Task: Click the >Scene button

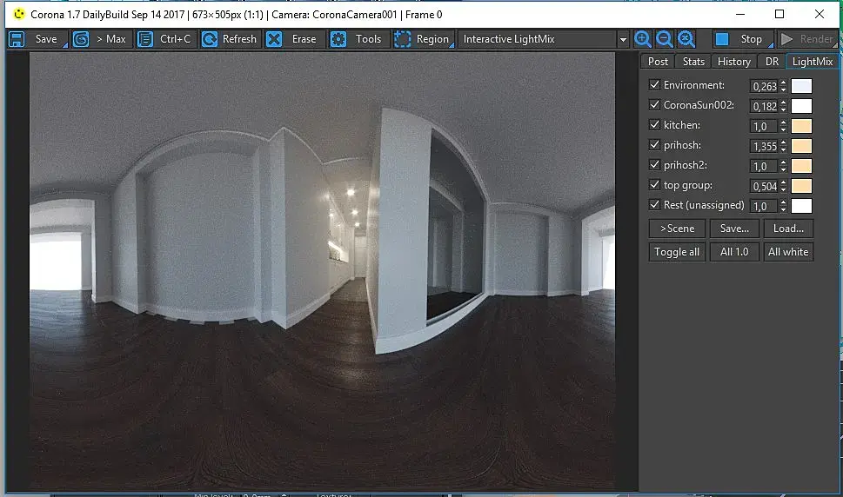Action: pyautogui.click(x=677, y=229)
